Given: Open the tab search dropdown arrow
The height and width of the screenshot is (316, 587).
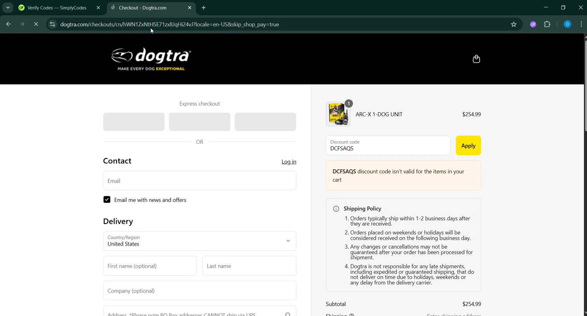Looking at the screenshot, I should click(8, 7).
